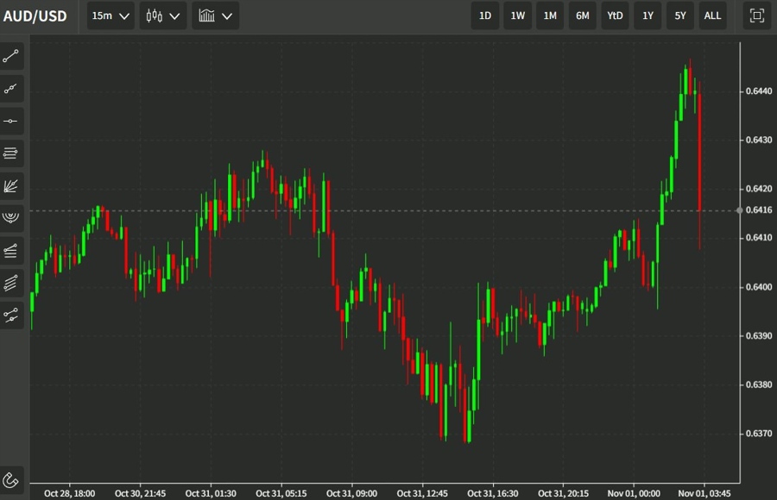Select the 1M time range tab
Image resolution: width=777 pixels, height=500 pixels.
(x=550, y=16)
